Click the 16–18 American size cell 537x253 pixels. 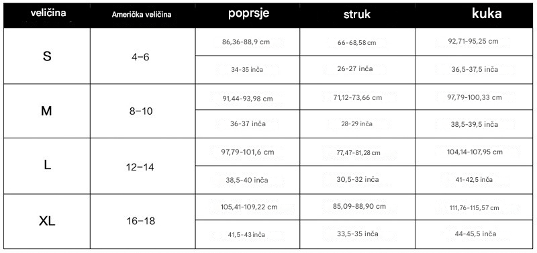(143, 221)
